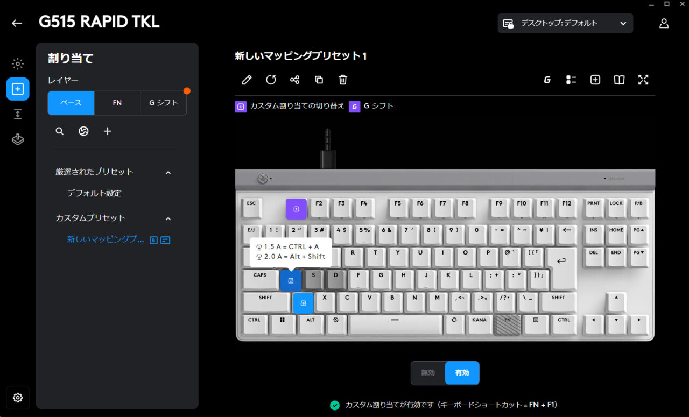The width and height of the screenshot is (689, 417).
Task: Share the mapping preset
Action: coord(294,80)
